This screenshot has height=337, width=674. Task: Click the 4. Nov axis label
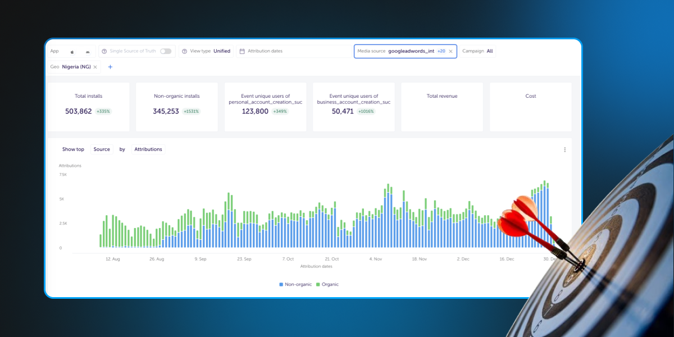(x=376, y=259)
